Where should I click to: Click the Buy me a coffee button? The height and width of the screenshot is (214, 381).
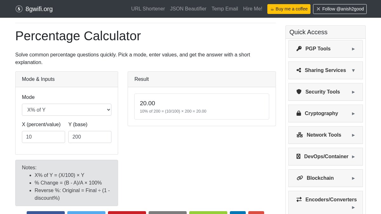click(x=289, y=9)
